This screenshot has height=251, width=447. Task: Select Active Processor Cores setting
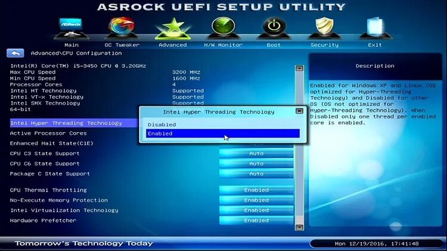[48, 133]
